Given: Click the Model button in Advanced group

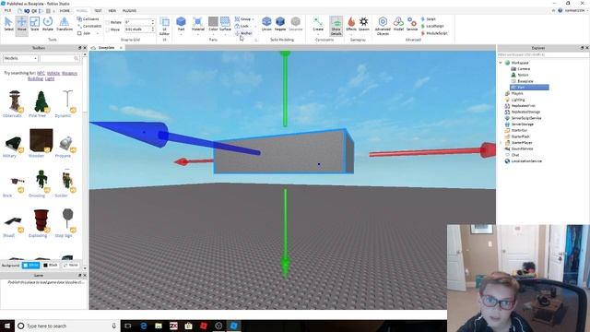Looking at the screenshot, I should click(x=398, y=25).
